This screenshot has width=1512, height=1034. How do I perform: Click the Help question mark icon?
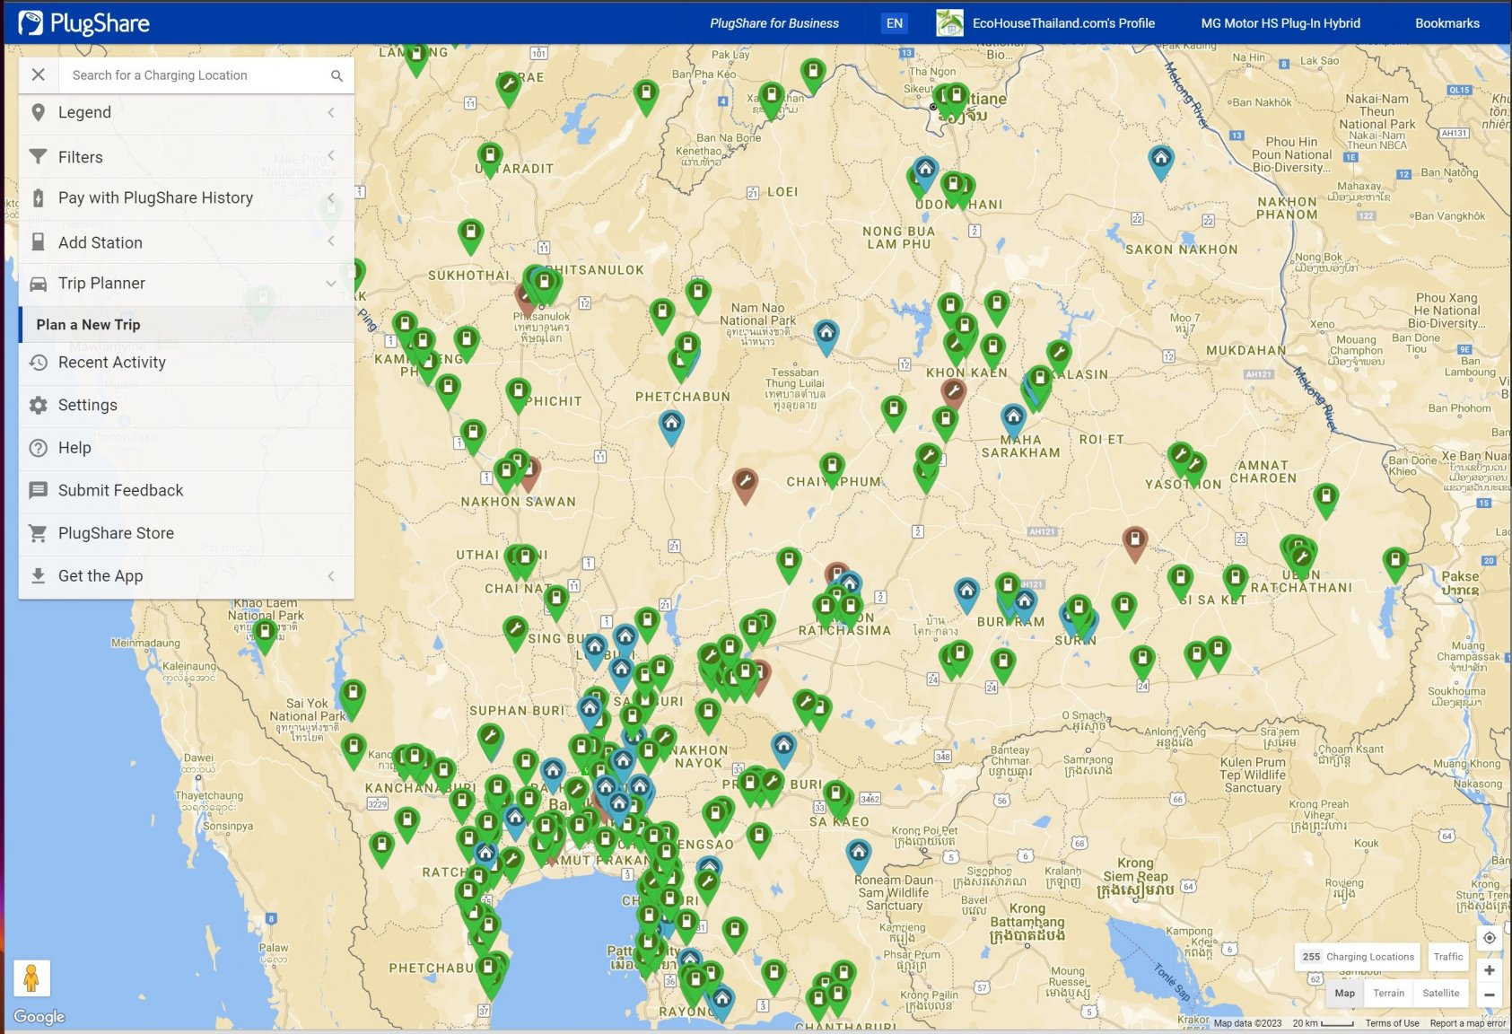[x=38, y=448]
